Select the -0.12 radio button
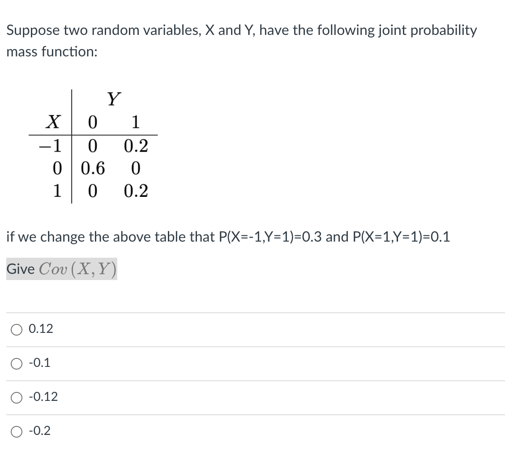Screen dimensions: 505x451 [x=17, y=397]
